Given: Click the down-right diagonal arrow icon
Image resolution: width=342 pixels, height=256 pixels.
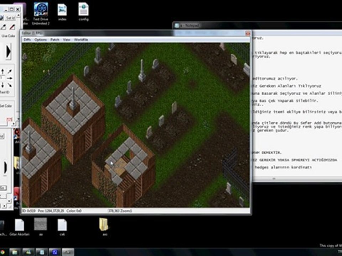Looking at the screenshot, I should click(x=10, y=85).
